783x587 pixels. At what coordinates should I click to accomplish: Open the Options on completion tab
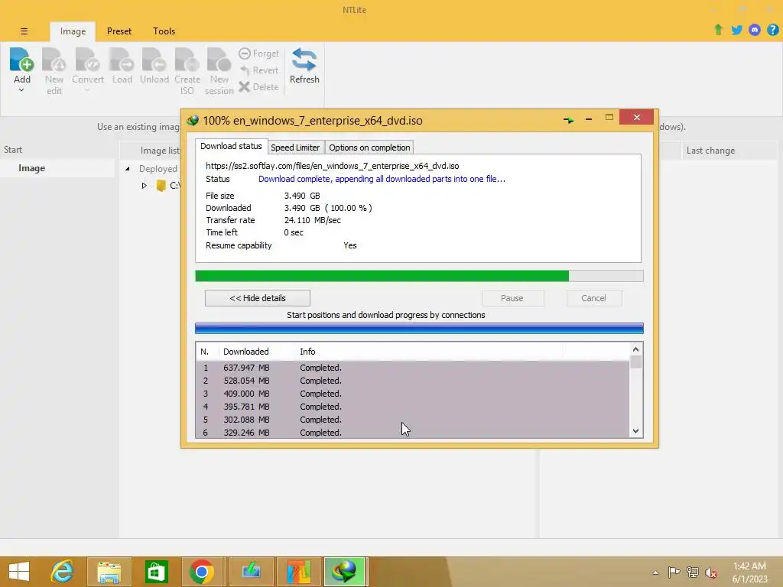[369, 148]
